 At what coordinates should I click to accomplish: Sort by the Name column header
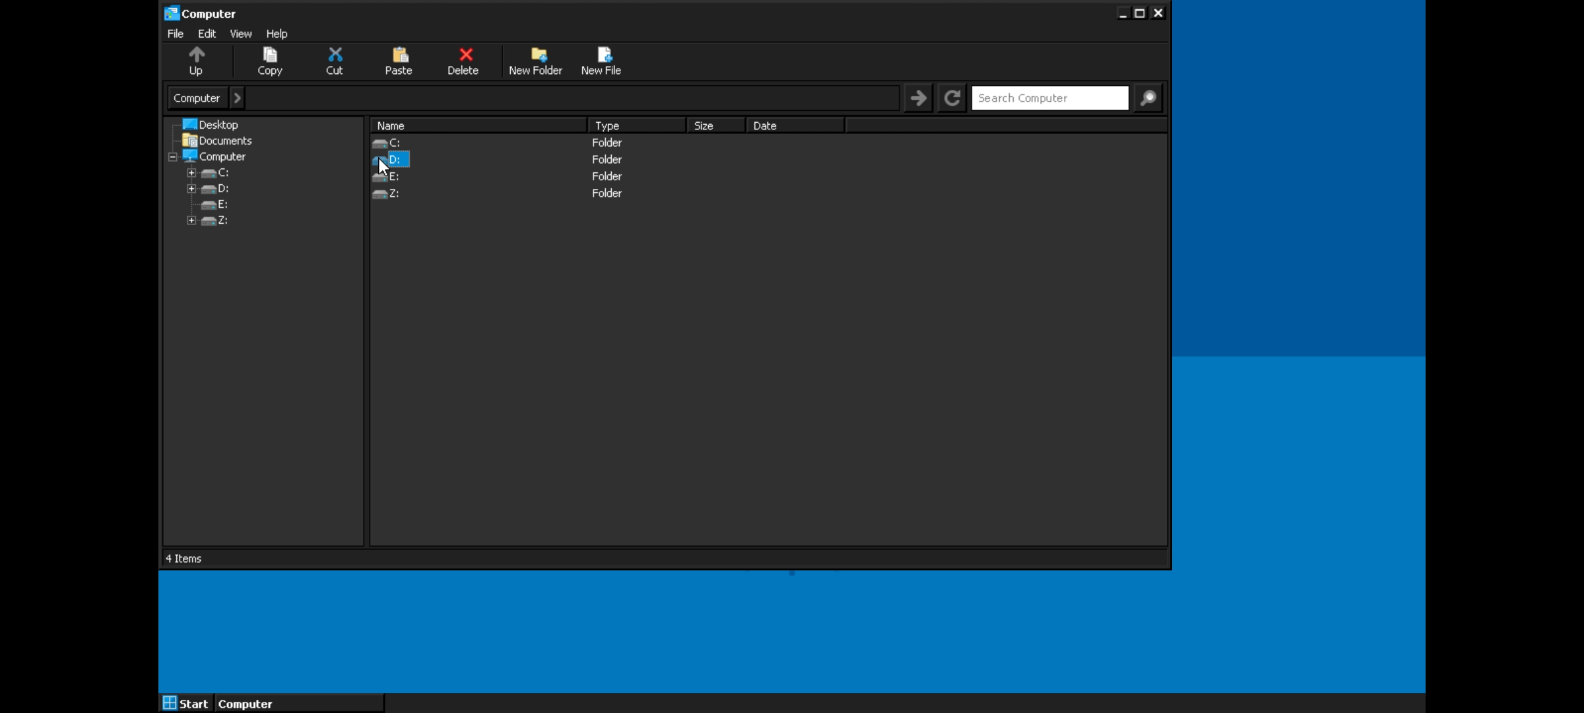478,125
